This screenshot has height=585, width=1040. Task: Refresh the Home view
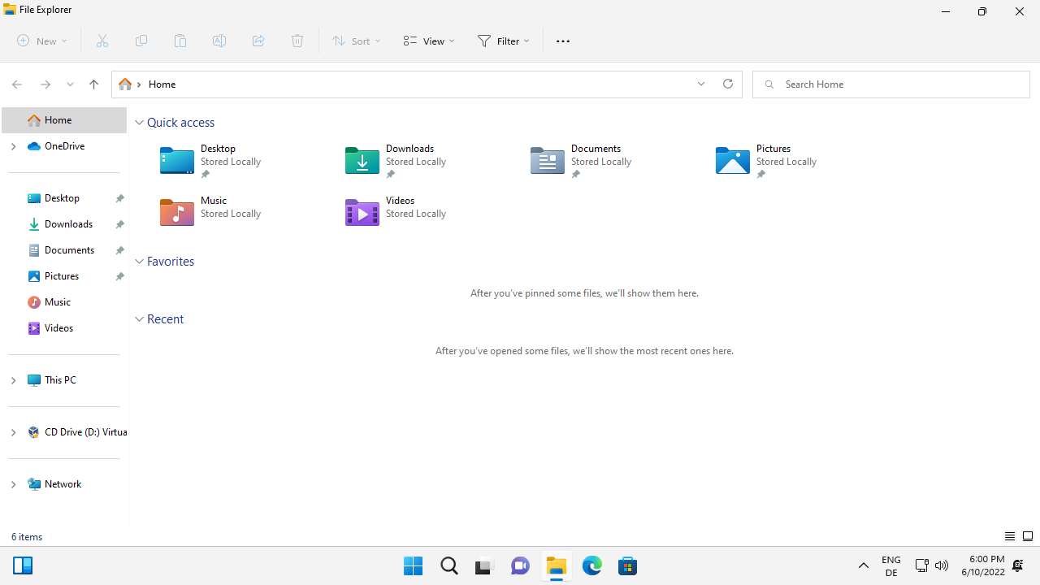pos(727,84)
